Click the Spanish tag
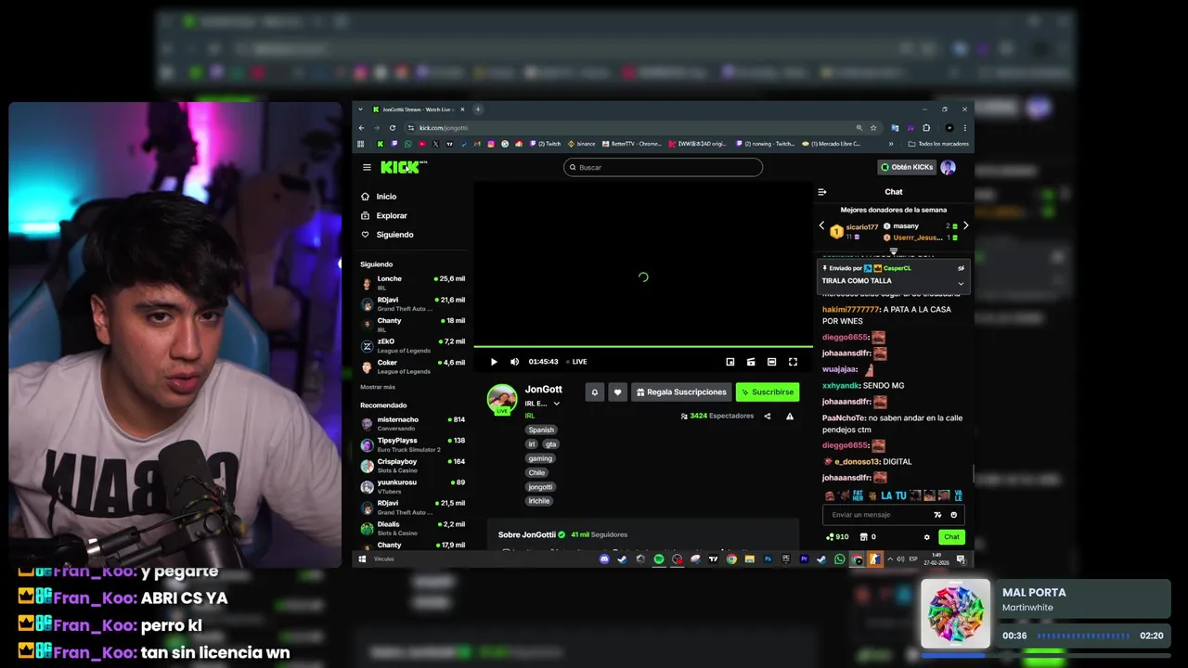Viewport: 1188px width, 668px height. [x=541, y=430]
